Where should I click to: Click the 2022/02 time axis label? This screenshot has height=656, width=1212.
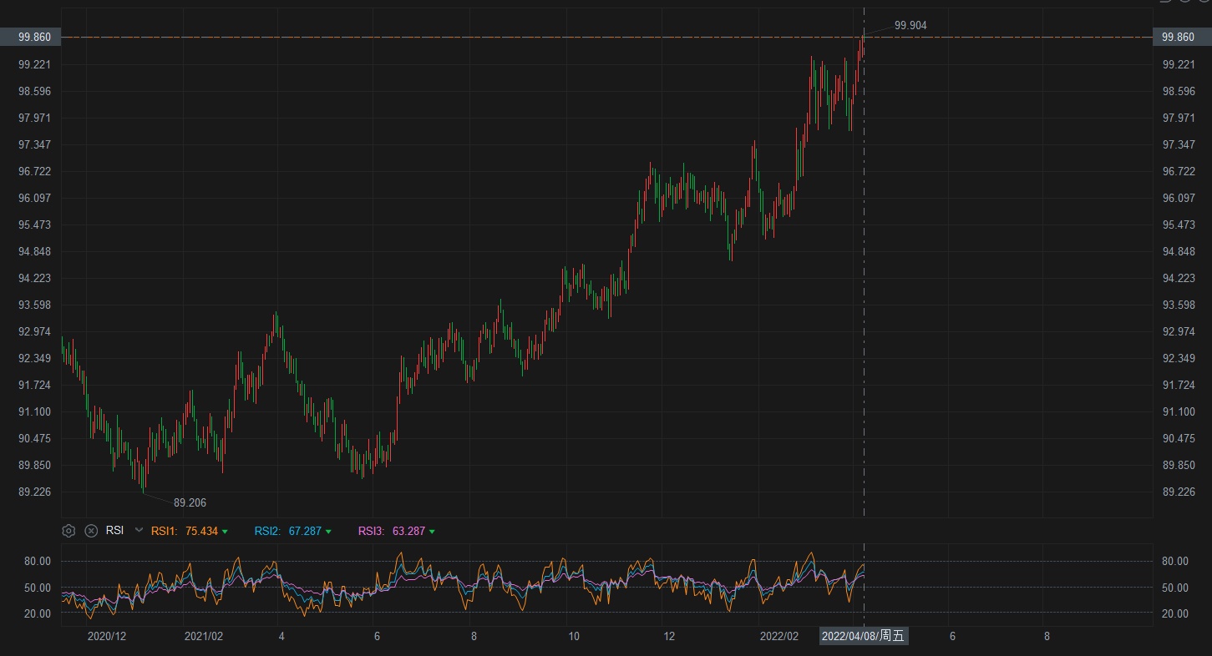point(779,636)
